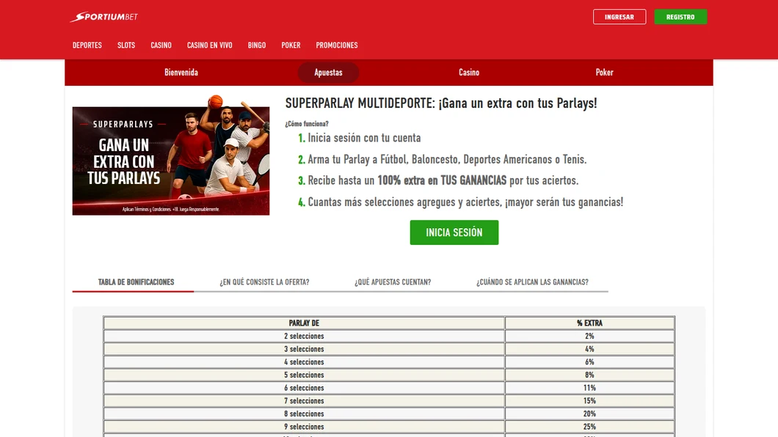This screenshot has width=778, height=437.
Task: Open CASINO EN VIVO
Action: pyautogui.click(x=209, y=45)
